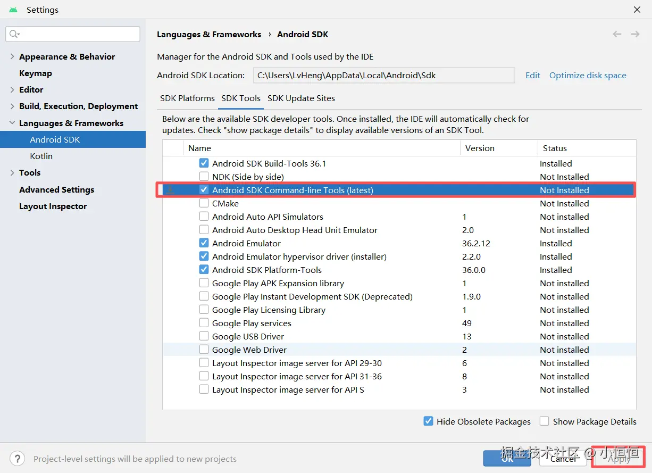Uncheck Android SDK Platform-Tools
The height and width of the screenshot is (473, 652).
tap(204, 270)
